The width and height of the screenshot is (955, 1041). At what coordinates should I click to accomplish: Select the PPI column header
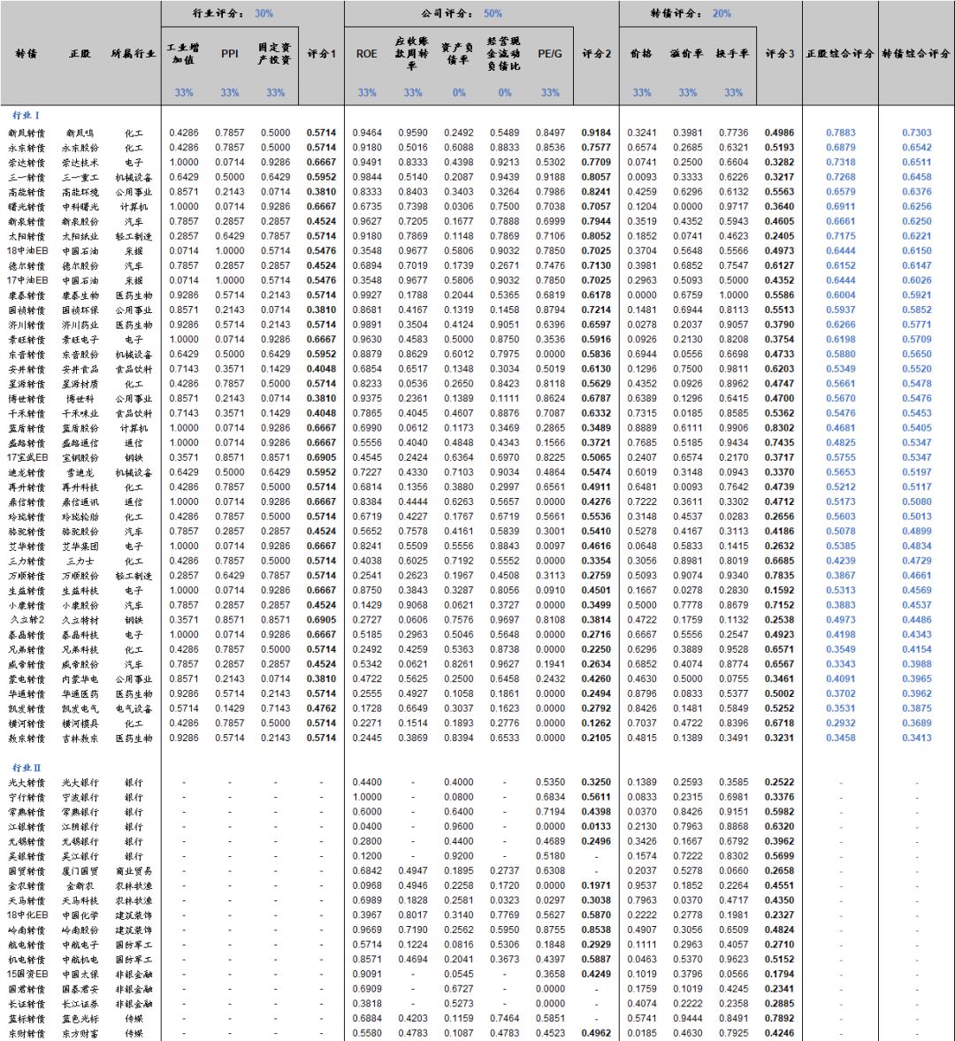click(230, 54)
